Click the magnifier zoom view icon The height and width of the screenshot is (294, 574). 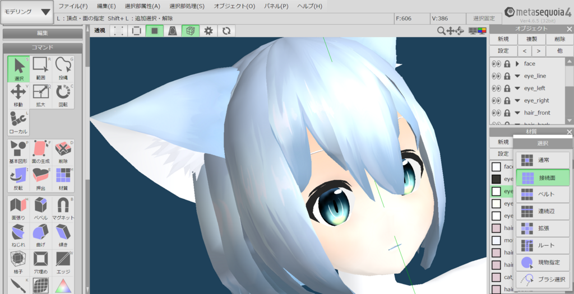(x=441, y=31)
